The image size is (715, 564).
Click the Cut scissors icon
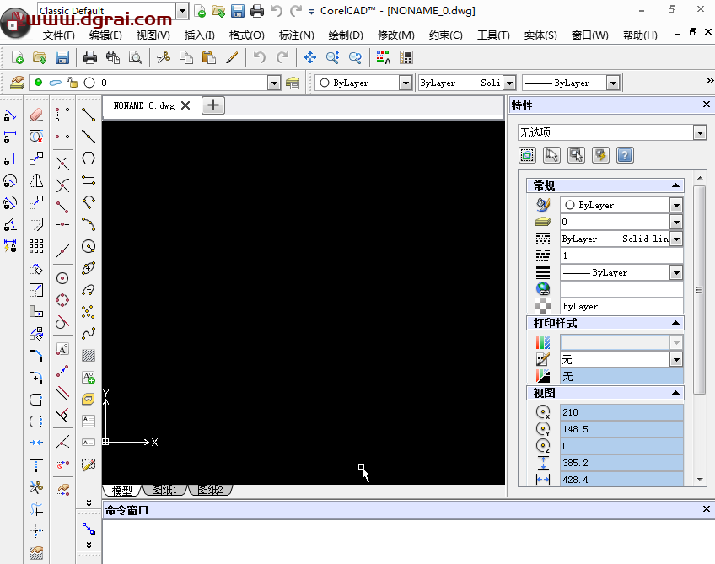pos(164,57)
